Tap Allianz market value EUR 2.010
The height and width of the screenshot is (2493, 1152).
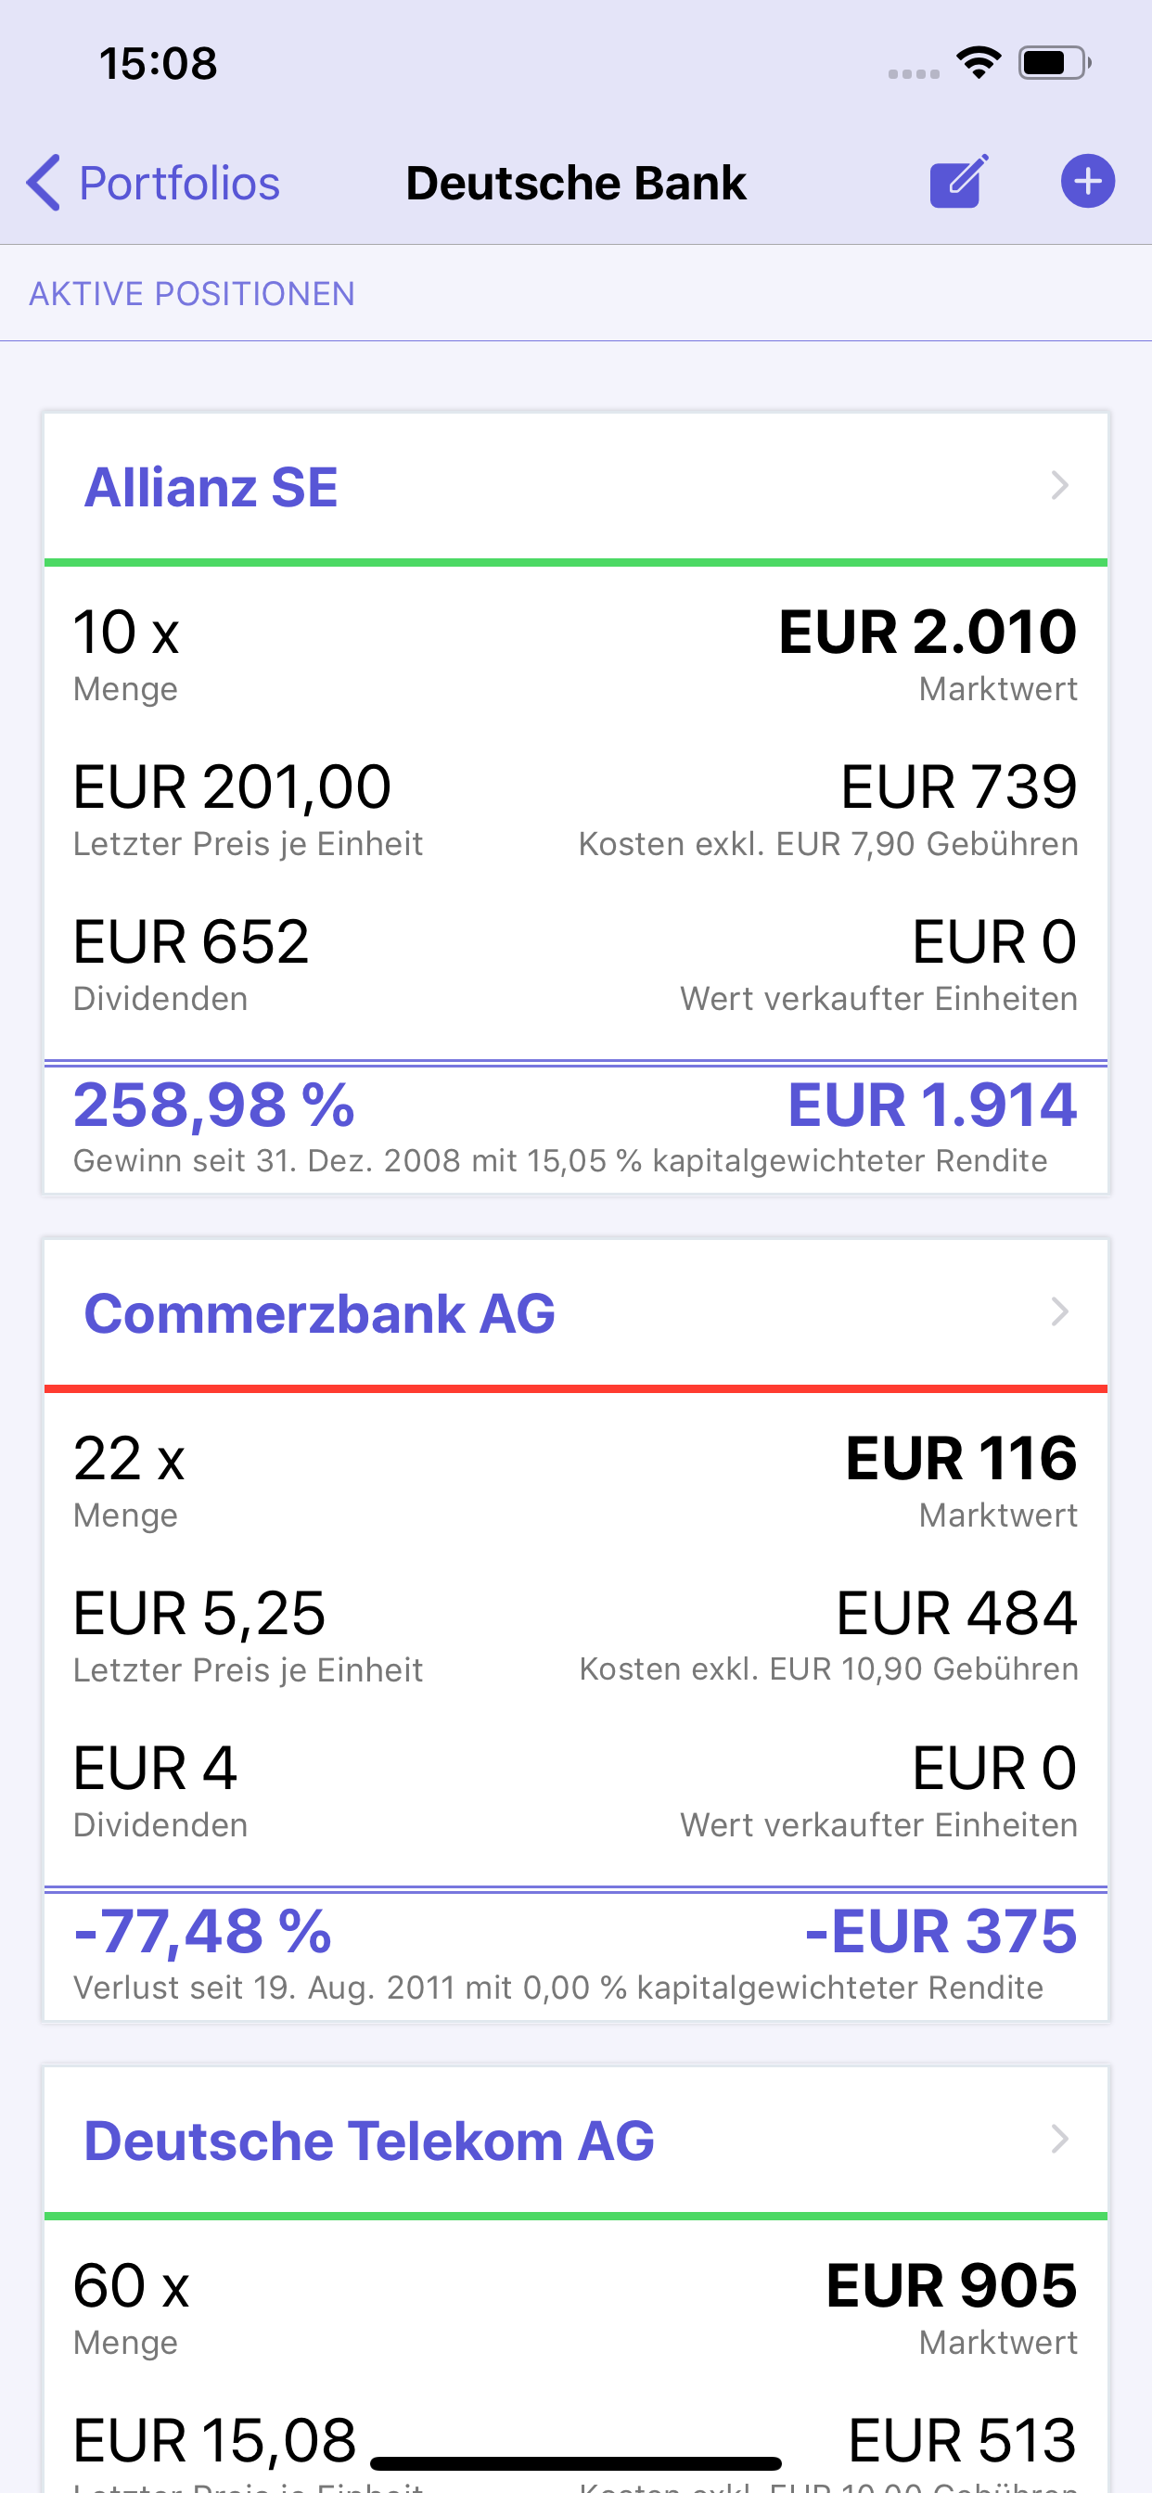tap(928, 632)
